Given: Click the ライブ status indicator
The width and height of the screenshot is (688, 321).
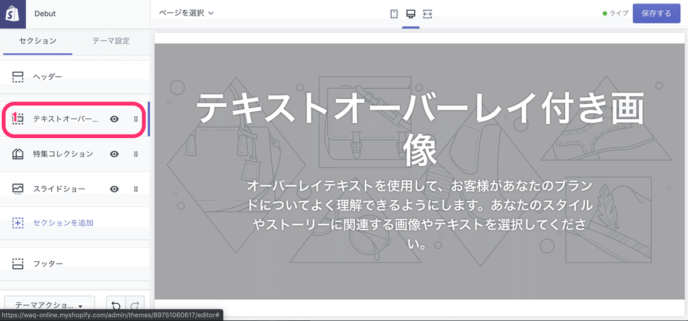Looking at the screenshot, I should (615, 14).
